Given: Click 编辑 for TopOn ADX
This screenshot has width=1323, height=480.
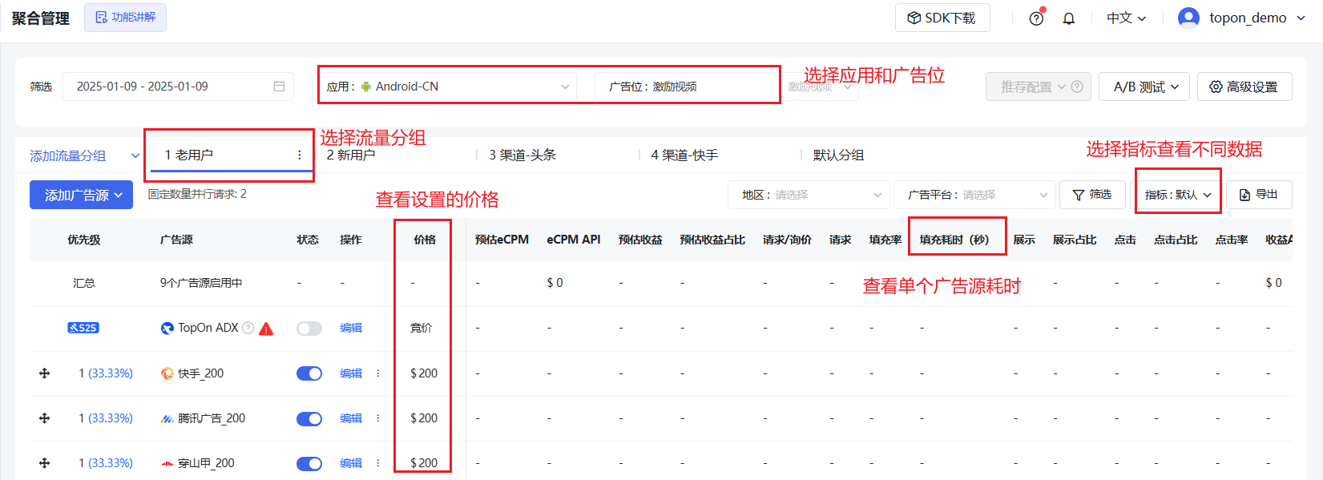Looking at the screenshot, I should click(x=351, y=328).
